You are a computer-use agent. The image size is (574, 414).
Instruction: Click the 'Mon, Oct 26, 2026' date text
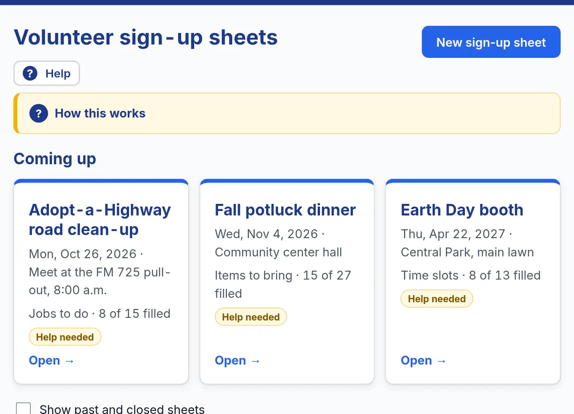pyautogui.click(x=83, y=254)
